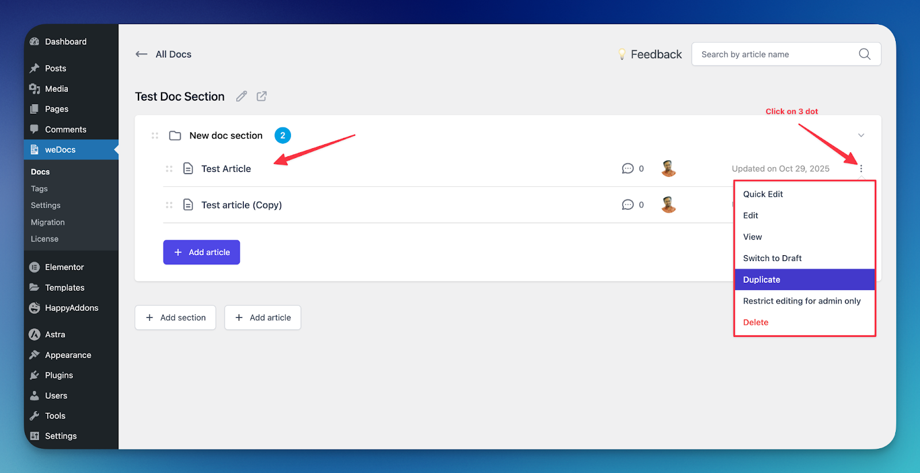Image resolution: width=920 pixels, height=473 pixels.
Task: Click the drag handle of New doc section
Action: pyautogui.click(x=155, y=136)
